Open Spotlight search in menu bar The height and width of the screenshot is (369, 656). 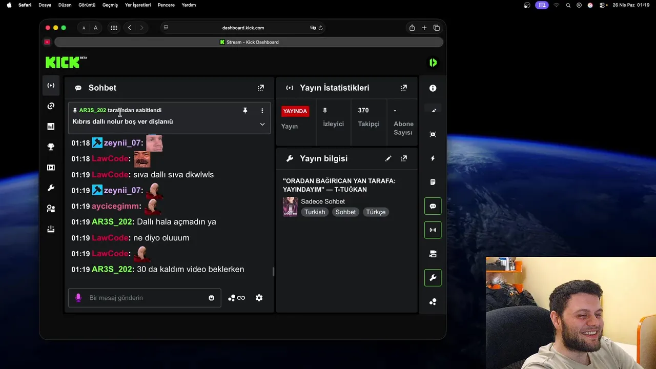[568, 5]
